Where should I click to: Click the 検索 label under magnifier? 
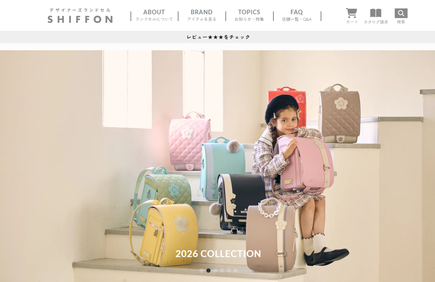(x=401, y=22)
